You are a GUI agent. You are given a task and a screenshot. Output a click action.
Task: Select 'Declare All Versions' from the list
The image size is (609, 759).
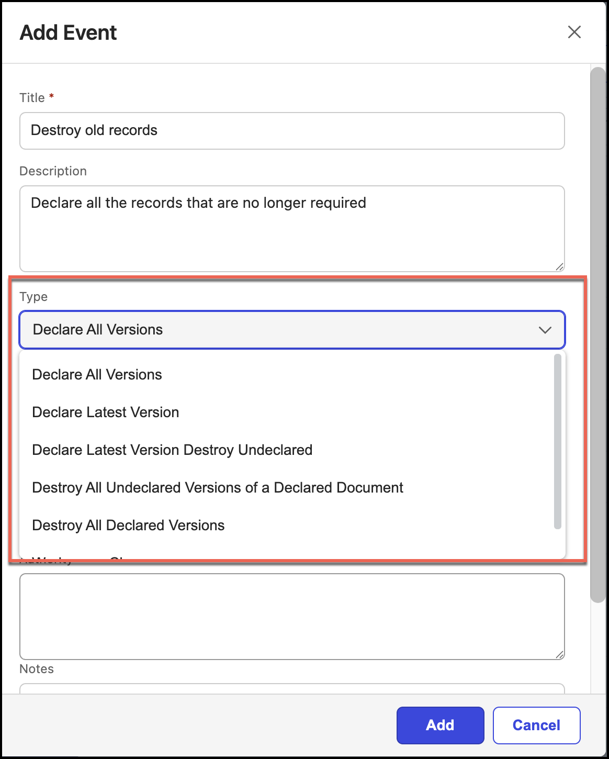[97, 375]
